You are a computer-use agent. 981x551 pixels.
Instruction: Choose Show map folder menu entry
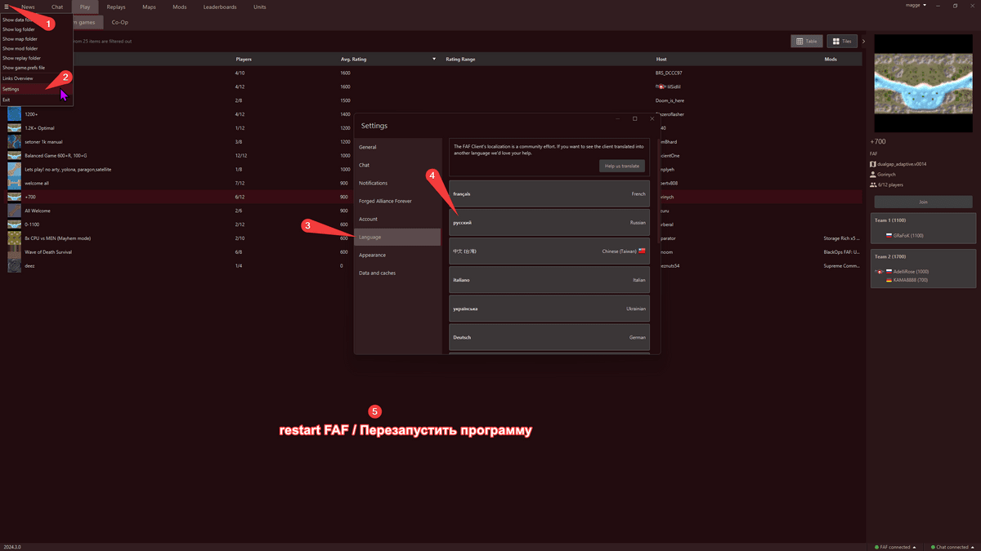(37, 39)
